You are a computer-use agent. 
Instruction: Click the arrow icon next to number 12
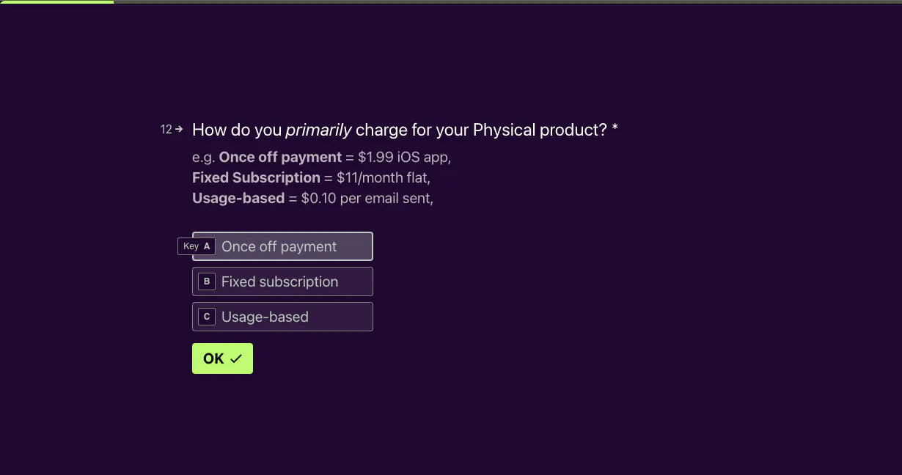[x=179, y=129]
